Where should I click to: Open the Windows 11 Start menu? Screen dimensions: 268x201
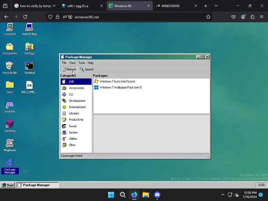click(x=111, y=195)
